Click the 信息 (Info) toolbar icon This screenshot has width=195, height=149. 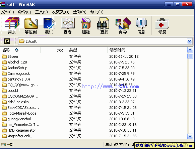point(141,23)
